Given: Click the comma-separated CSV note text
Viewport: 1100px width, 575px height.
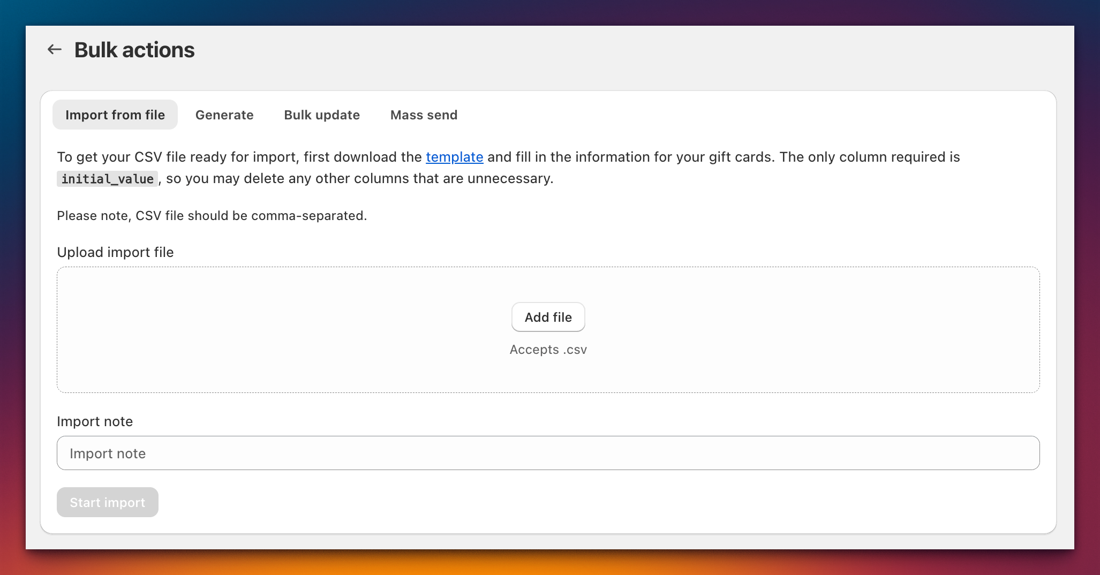Looking at the screenshot, I should 212,216.
